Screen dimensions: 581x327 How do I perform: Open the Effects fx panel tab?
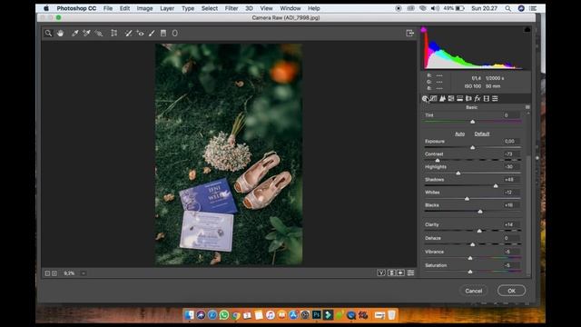pos(478,98)
